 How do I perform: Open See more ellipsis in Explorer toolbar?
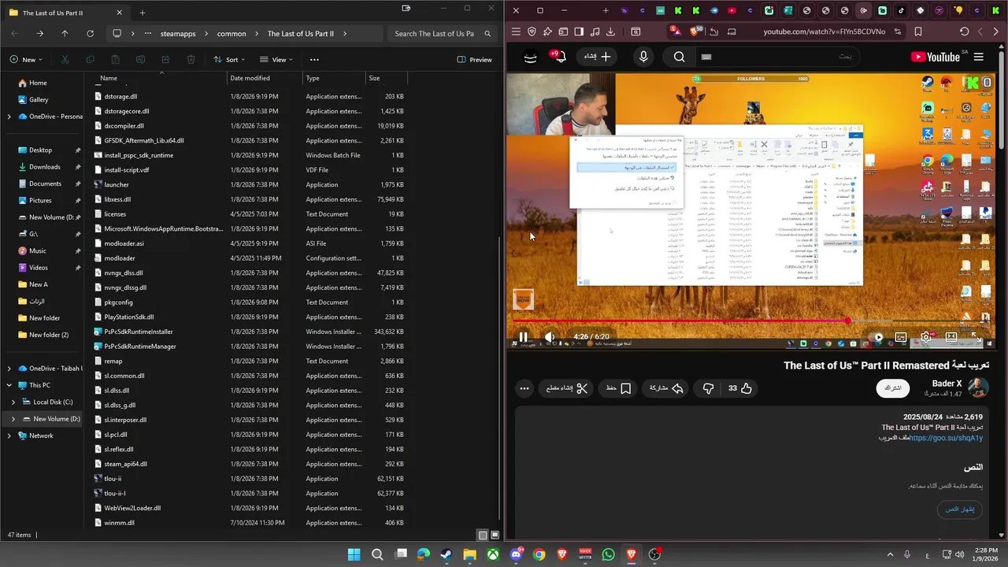[x=314, y=59]
